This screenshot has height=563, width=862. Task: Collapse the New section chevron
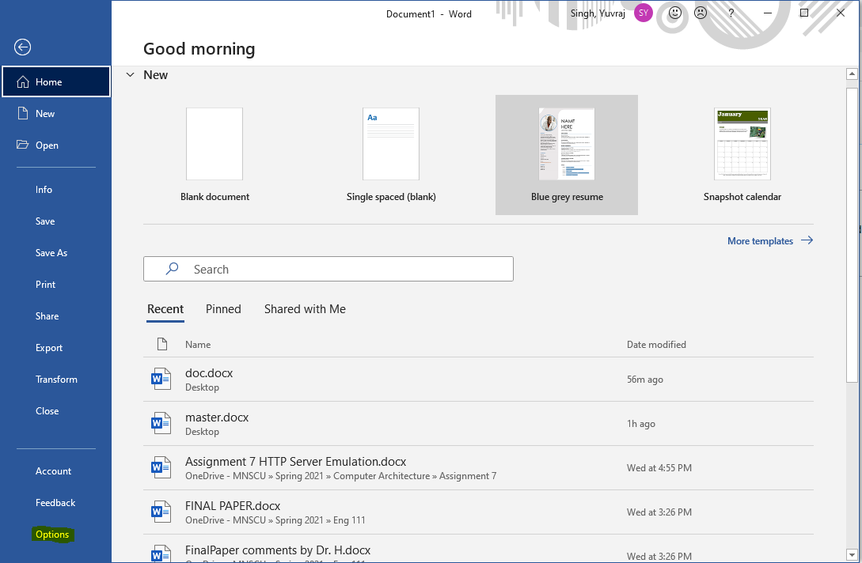pyautogui.click(x=131, y=74)
